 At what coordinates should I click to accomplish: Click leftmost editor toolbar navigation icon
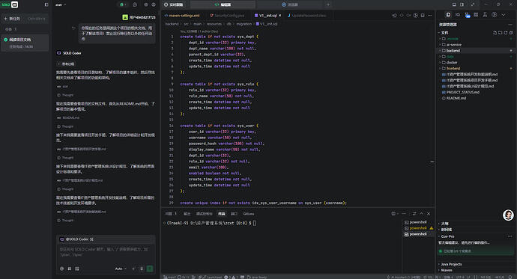(x=394, y=16)
